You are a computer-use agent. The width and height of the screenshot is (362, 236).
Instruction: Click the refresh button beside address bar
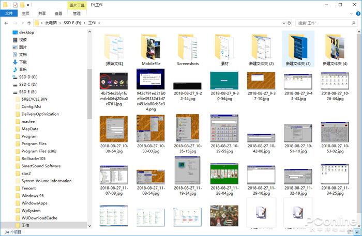290,23
